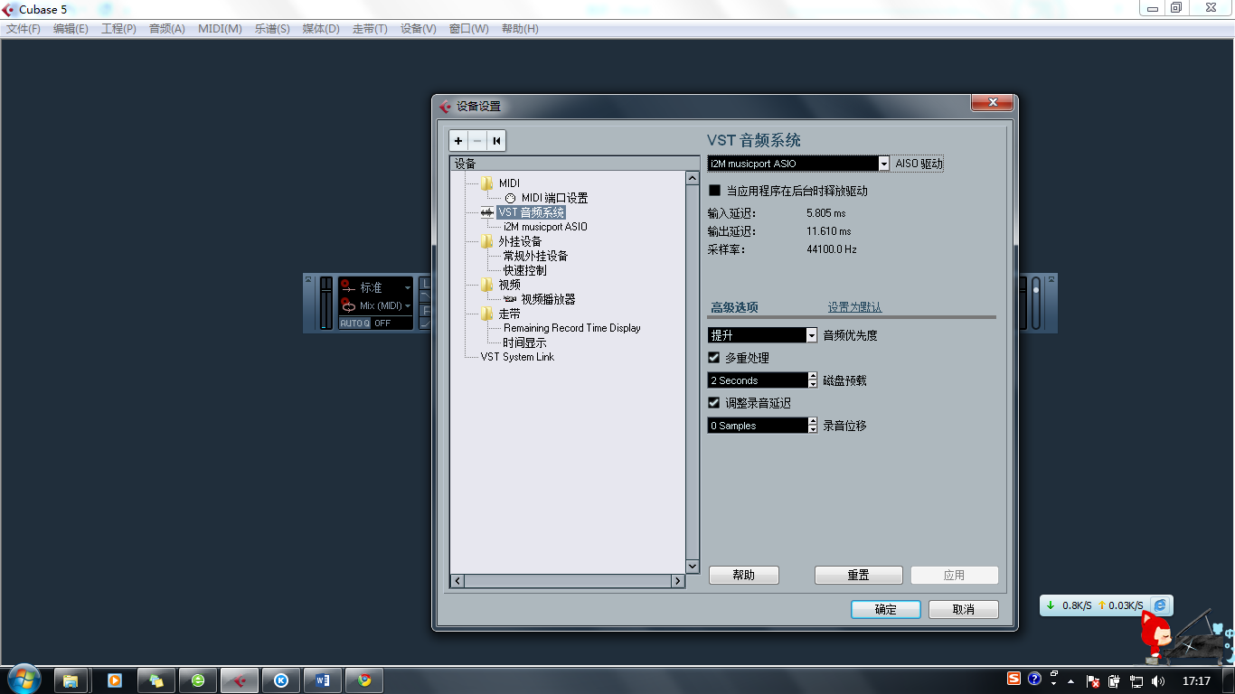Show hidden tray icons arrow
Viewport: 1235px width, 694px height.
[x=1071, y=680]
